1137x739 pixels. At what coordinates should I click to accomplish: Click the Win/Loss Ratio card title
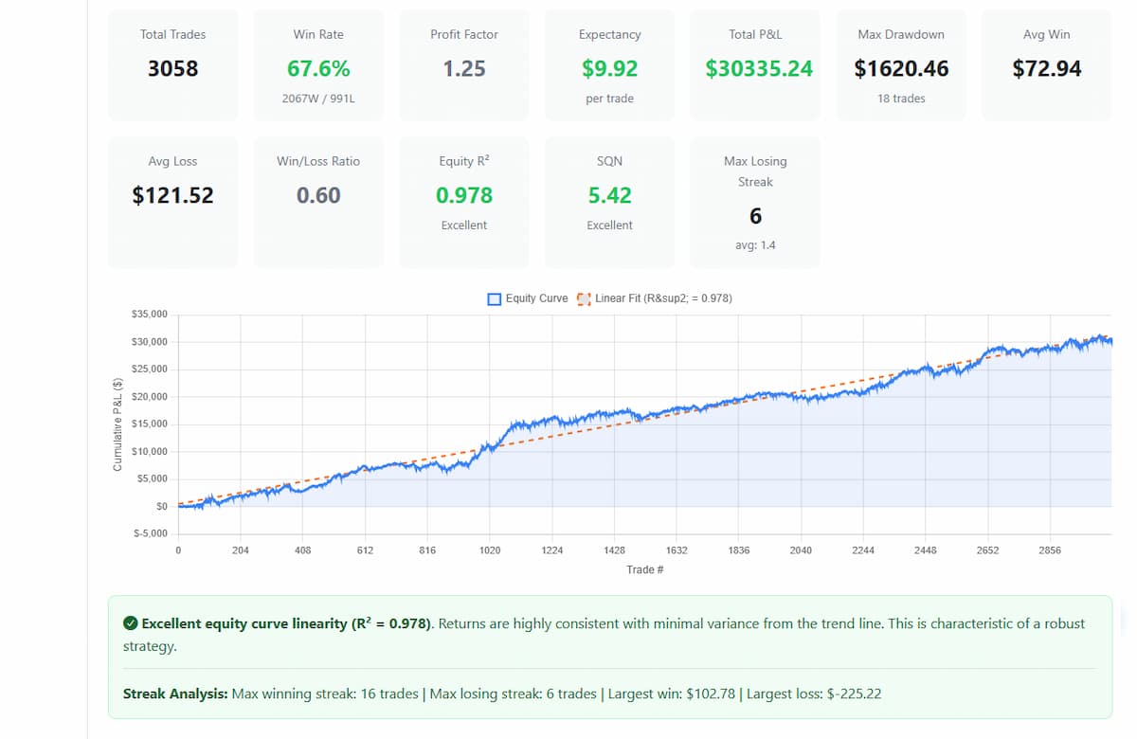tap(318, 161)
